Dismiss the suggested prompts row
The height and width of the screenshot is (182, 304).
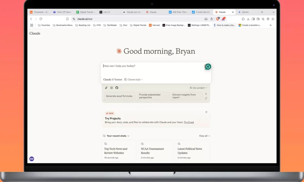click(x=206, y=94)
